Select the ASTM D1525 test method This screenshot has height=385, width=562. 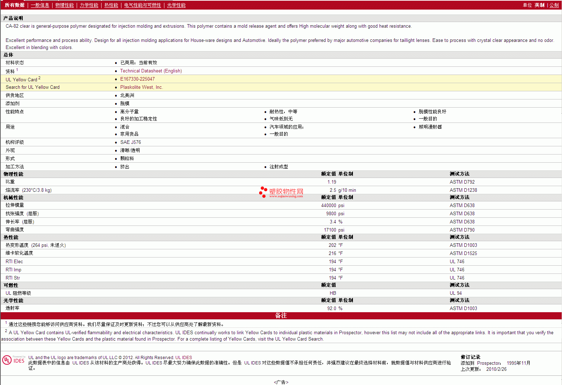(x=463, y=253)
